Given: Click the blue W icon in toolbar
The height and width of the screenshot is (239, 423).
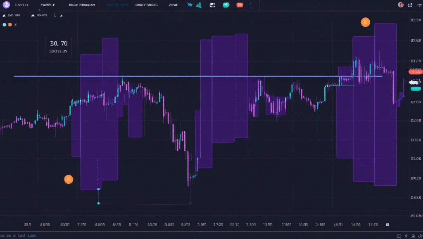Looking at the screenshot, I should coord(190,5).
